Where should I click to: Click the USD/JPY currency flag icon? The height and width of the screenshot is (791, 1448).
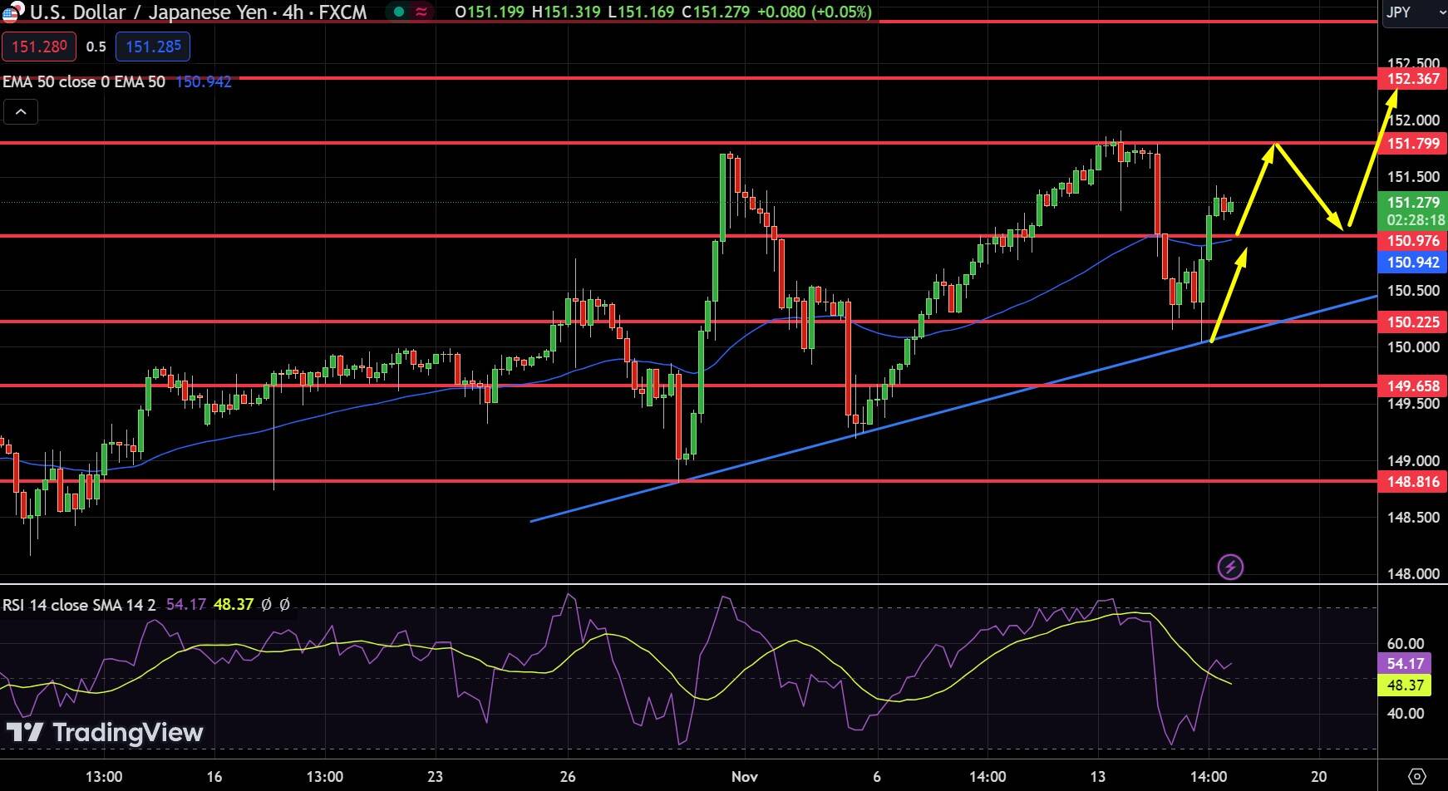point(14,12)
